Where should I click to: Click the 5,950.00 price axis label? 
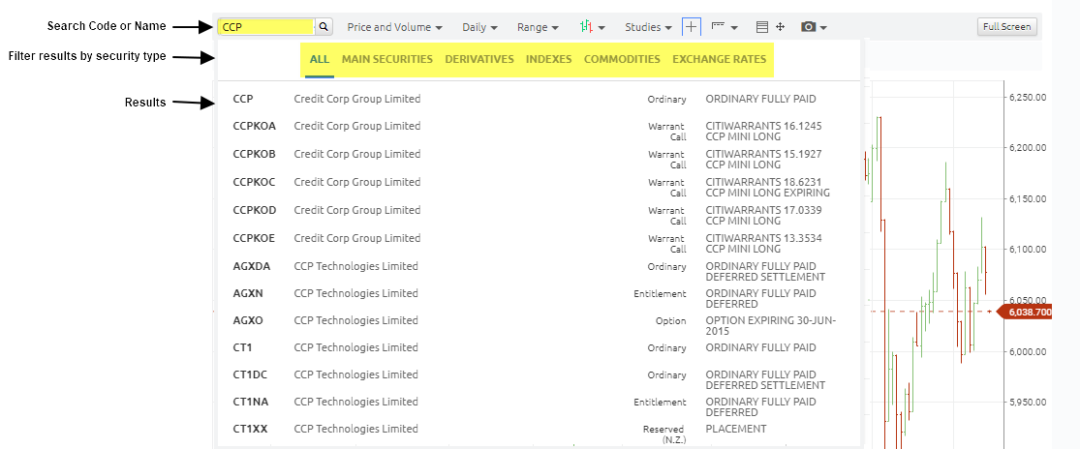point(1028,403)
